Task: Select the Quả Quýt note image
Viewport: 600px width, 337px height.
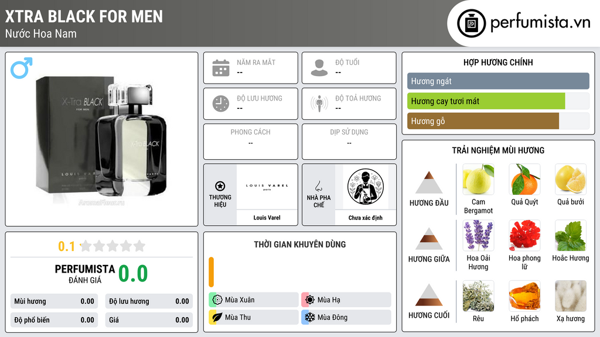Action: (x=524, y=180)
